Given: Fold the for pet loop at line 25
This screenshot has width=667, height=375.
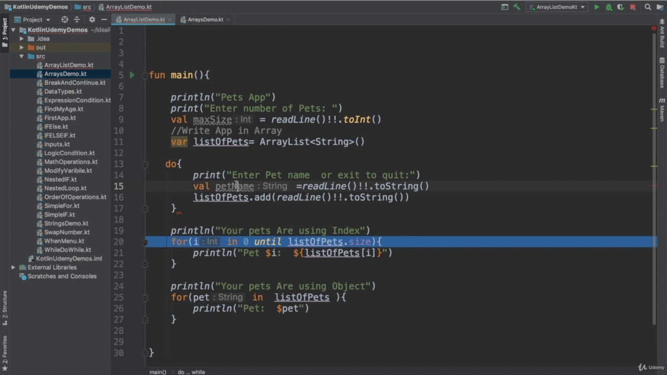Looking at the screenshot, I should click(x=145, y=297).
